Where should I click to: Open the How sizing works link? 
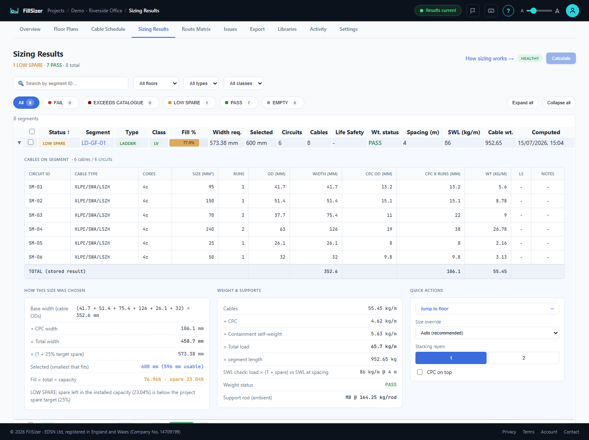point(489,59)
